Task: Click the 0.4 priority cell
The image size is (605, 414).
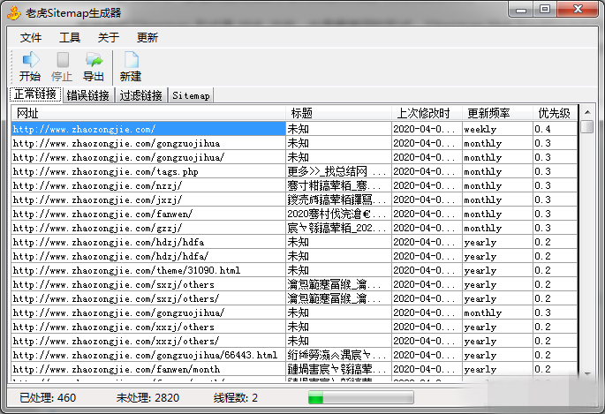Action: (x=555, y=129)
